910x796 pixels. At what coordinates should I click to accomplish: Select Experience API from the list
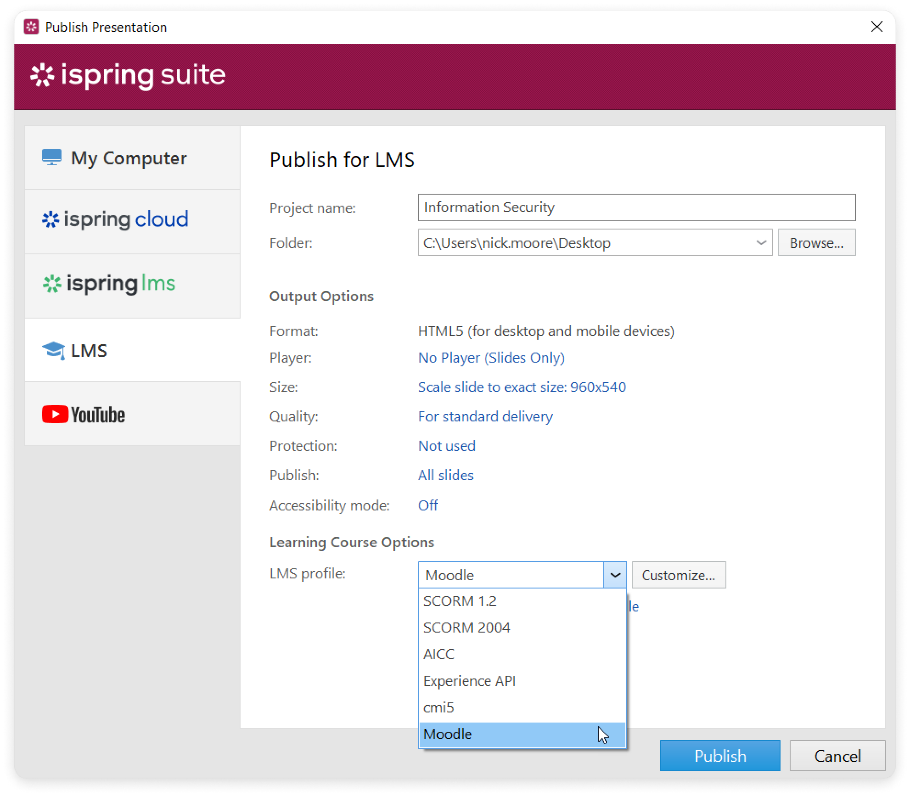[x=469, y=681]
